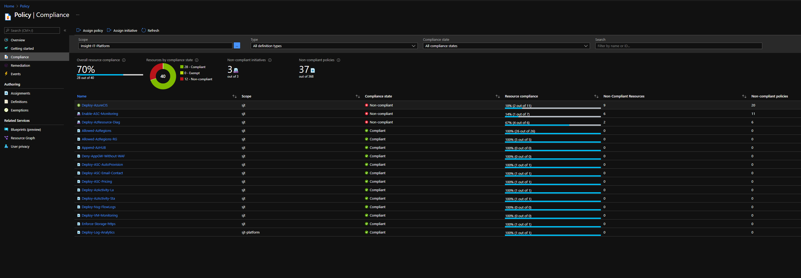
Task: Click the Assign policy button label
Action: coord(93,30)
